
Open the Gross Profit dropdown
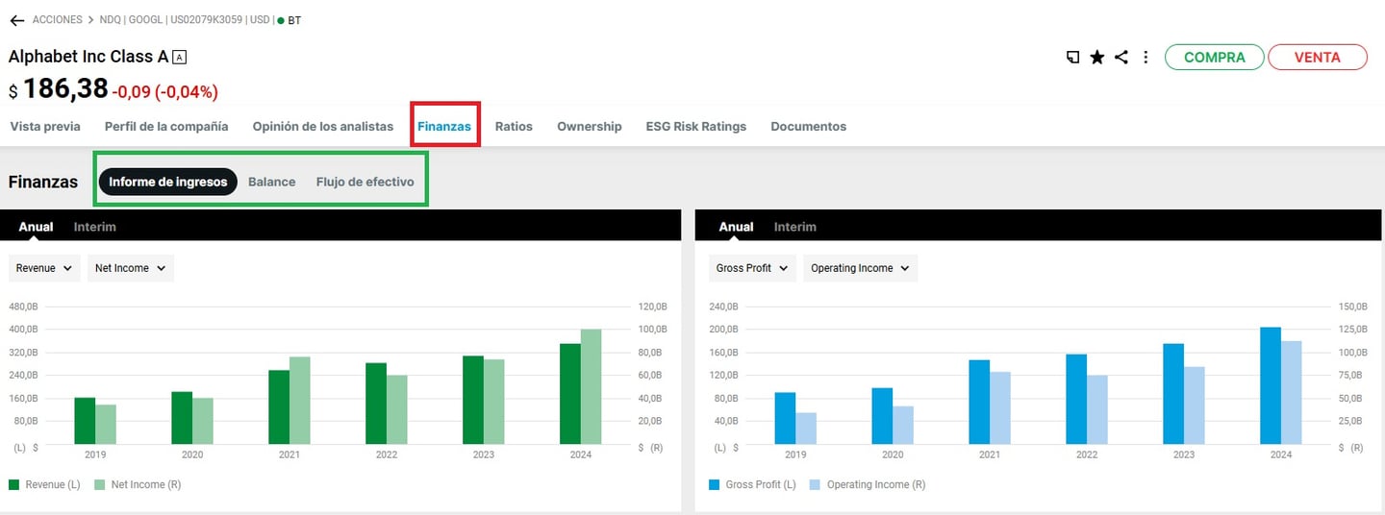752,268
